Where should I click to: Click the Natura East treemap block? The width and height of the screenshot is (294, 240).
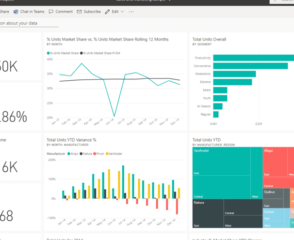tap(208, 213)
